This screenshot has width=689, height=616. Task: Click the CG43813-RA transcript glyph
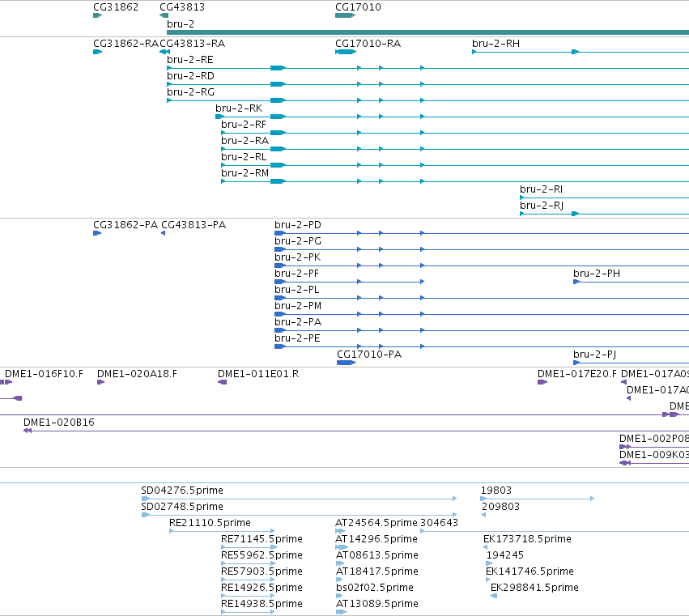click(165, 52)
